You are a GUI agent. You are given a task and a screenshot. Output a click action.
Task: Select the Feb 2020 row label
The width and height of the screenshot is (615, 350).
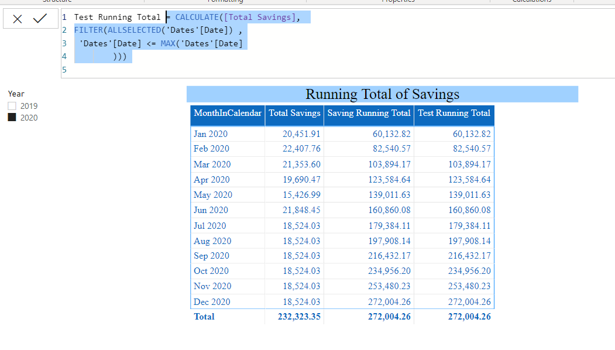click(211, 149)
